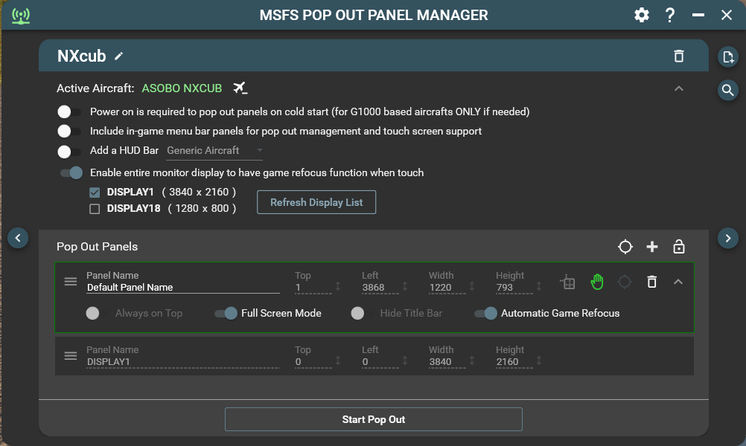The height and width of the screenshot is (446, 746).
Task: Click the Default Panel Name text field
Action: click(x=182, y=287)
